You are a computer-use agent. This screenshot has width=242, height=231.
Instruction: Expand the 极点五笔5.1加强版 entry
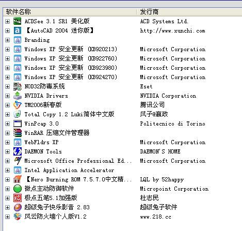tap(7, 198)
